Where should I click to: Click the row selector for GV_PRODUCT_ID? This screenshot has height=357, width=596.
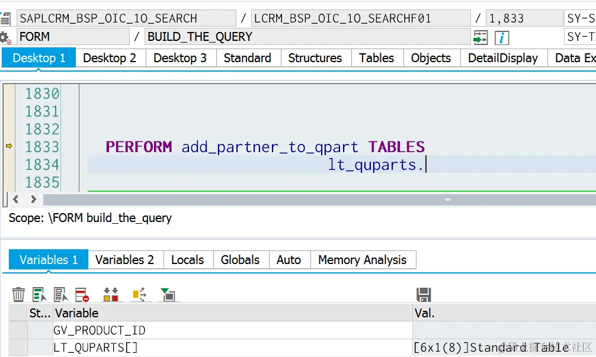pyautogui.click(x=18, y=330)
